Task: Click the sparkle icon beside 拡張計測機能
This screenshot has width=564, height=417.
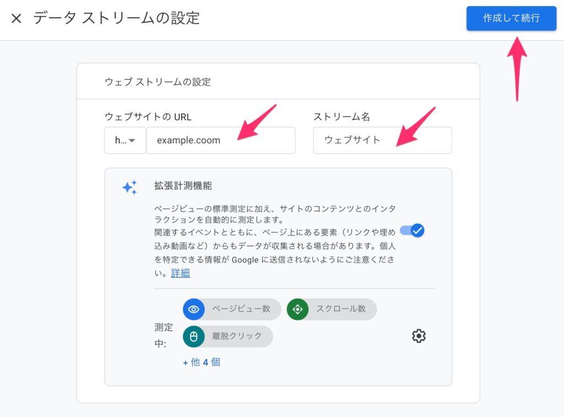Action: coord(129,187)
